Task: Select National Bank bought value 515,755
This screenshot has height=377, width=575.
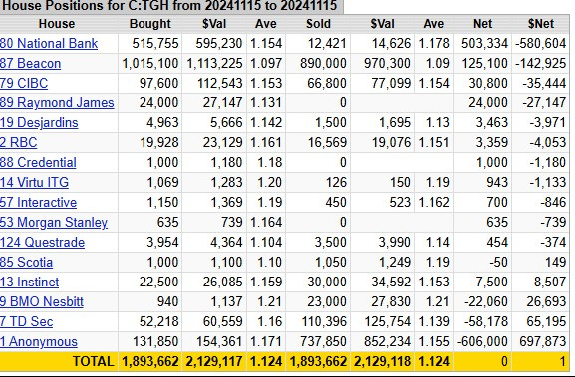Action: pos(155,43)
